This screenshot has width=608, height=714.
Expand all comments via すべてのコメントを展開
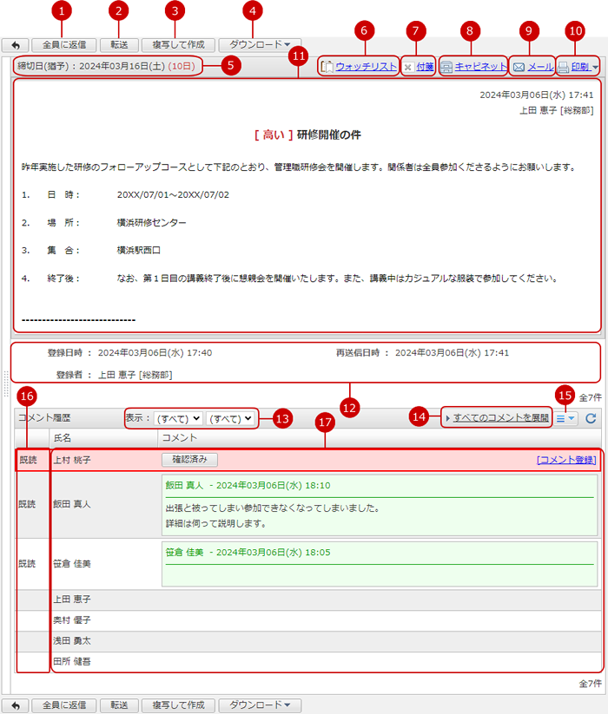click(500, 417)
